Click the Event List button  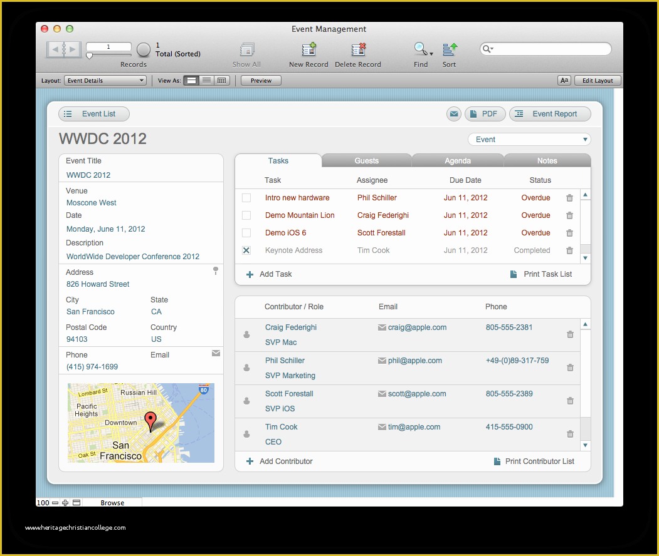93,114
